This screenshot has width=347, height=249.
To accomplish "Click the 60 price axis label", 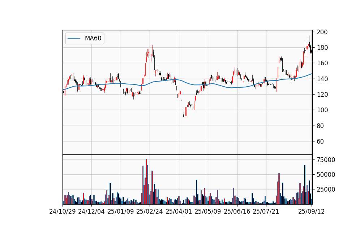I will click(x=320, y=141).
